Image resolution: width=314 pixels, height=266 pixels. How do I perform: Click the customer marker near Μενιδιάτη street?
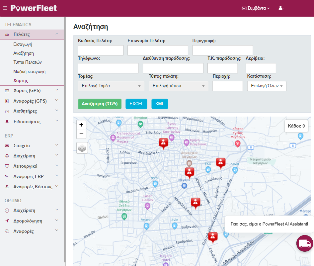163,143
